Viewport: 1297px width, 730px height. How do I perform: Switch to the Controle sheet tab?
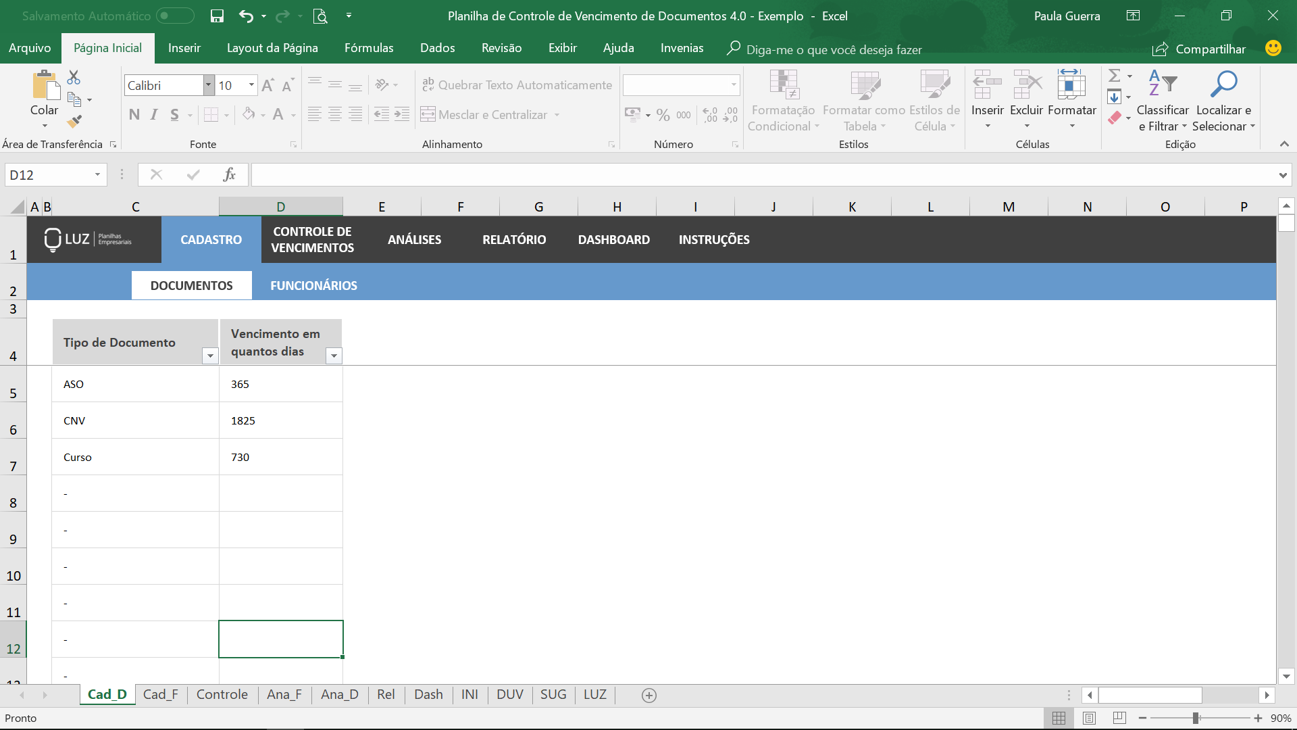coord(222,695)
